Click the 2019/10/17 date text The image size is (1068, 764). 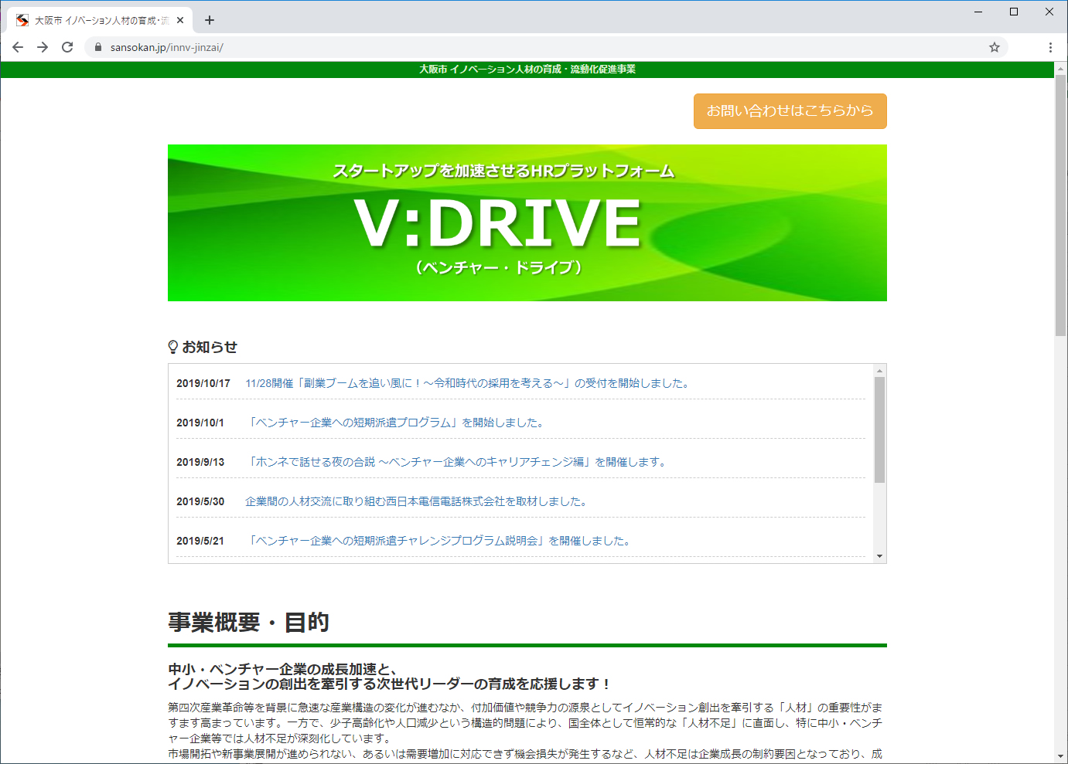click(x=203, y=383)
